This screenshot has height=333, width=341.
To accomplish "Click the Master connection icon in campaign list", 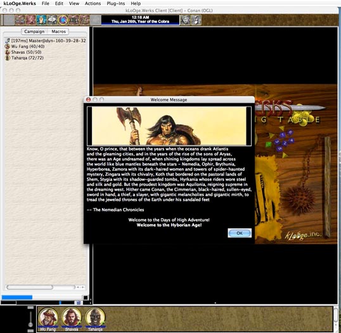I will pyautogui.click(x=8, y=41).
